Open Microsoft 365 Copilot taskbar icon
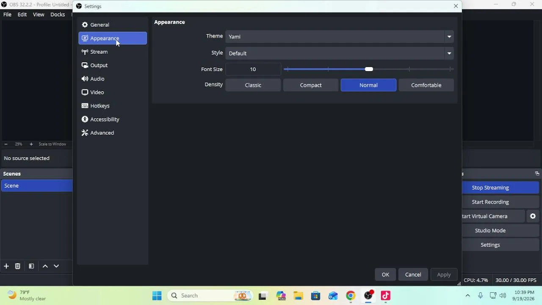Image resolution: width=542 pixels, height=305 pixels. click(281, 296)
